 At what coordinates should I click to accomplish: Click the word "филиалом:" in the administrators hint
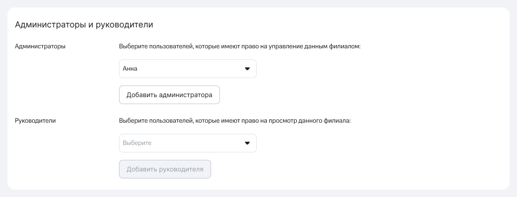[x=346, y=46]
